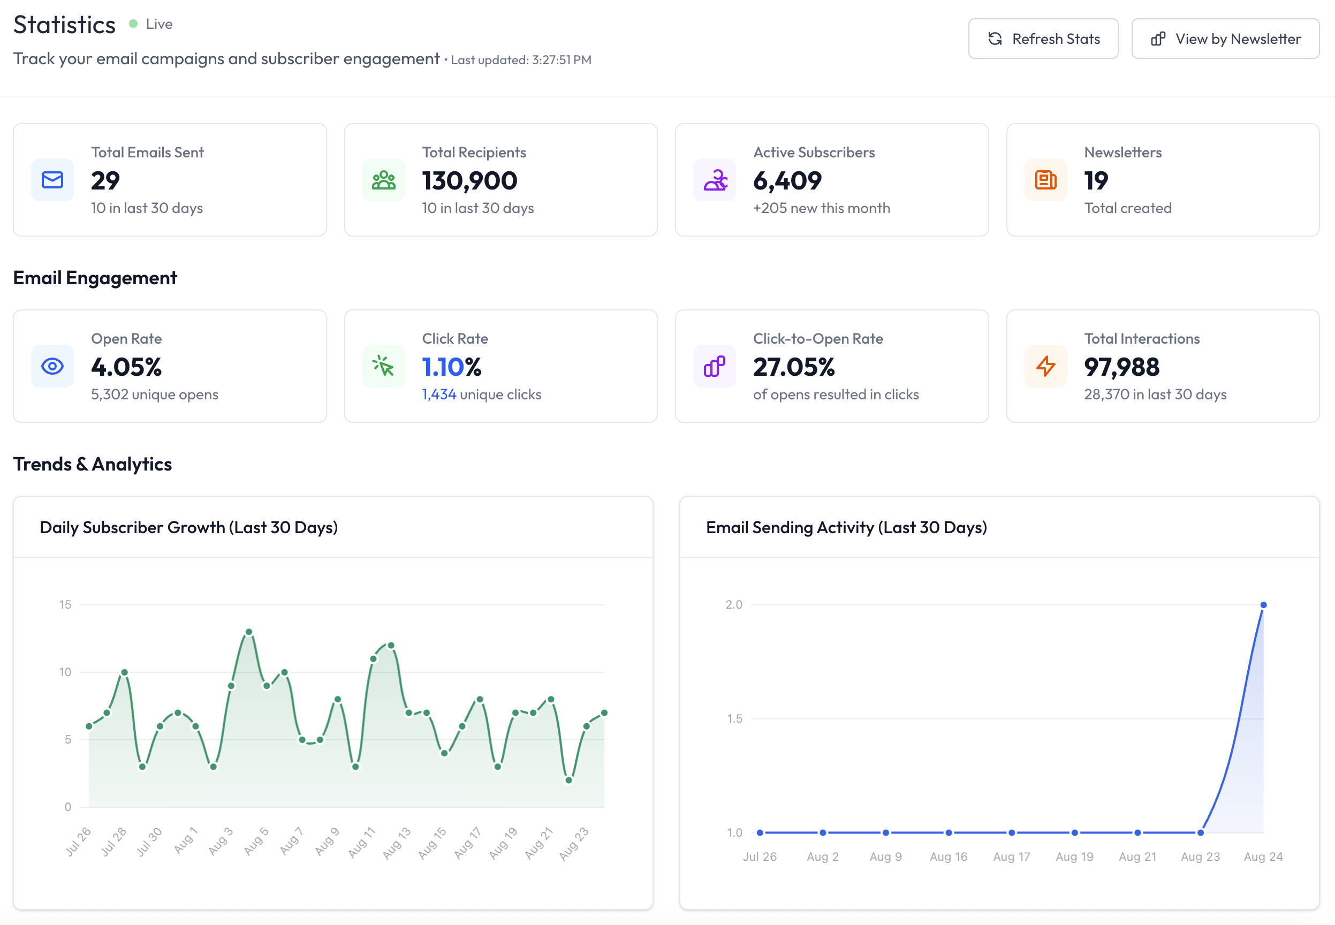Click the Open Rate eye icon

(51, 366)
